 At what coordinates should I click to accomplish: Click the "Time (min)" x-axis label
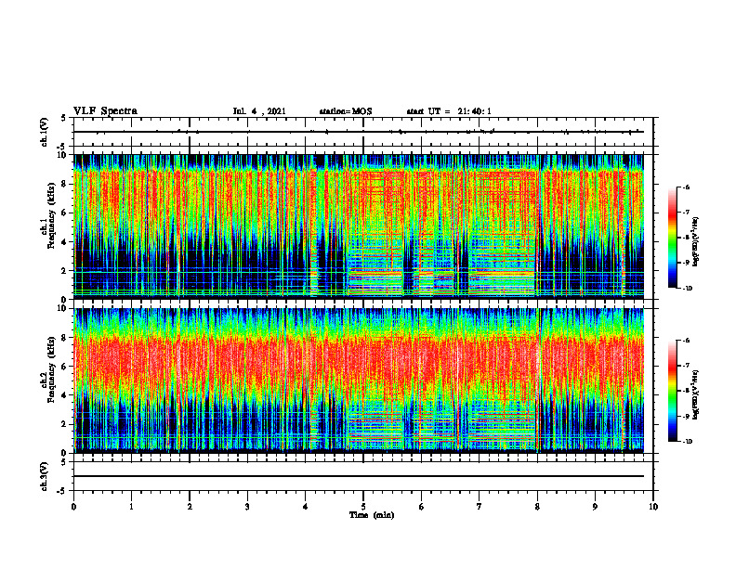(372, 515)
